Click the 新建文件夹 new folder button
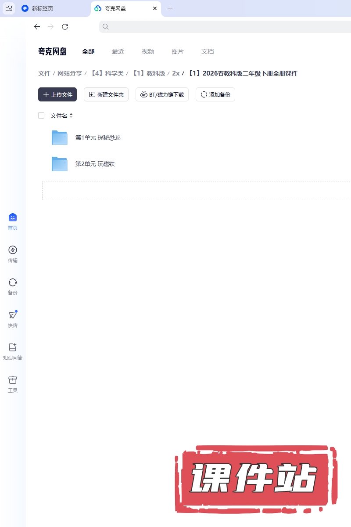The height and width of the screenshot is (527, 351). point(106,94)
